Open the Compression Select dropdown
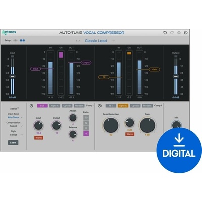 (x=16, y=126)
